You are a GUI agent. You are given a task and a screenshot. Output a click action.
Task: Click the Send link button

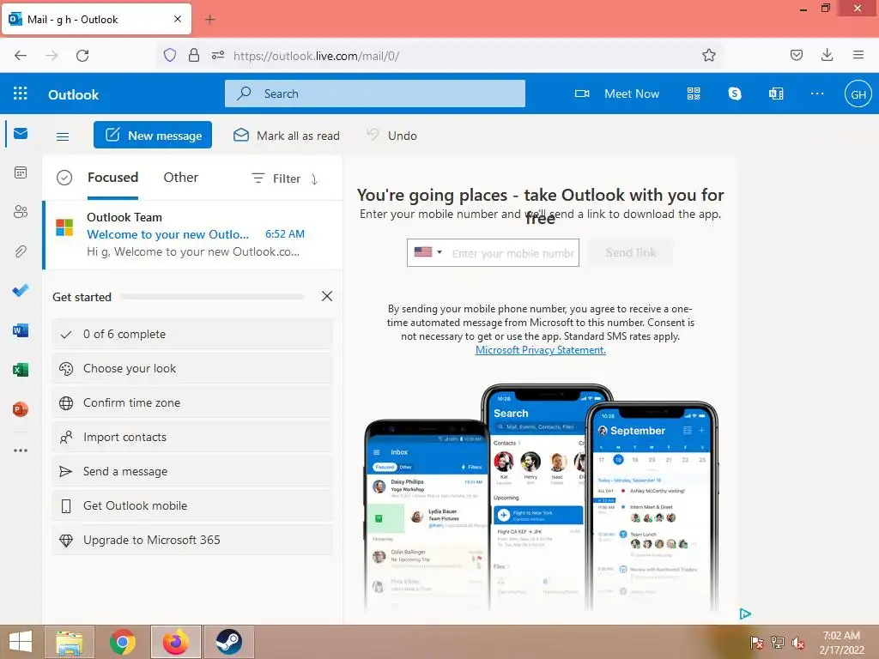(x=631, y=253)
